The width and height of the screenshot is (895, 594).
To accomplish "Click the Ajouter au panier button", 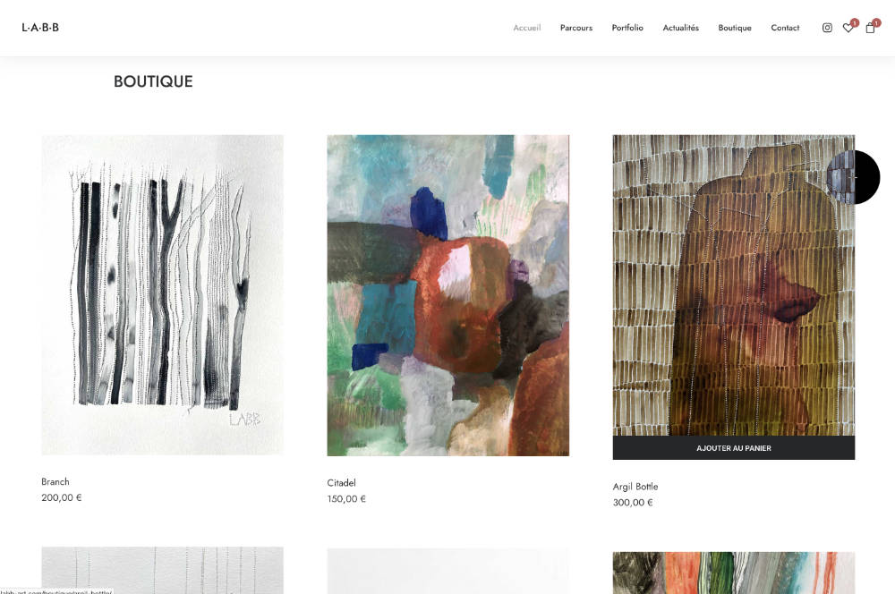I will tap(734, 448).
